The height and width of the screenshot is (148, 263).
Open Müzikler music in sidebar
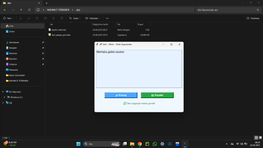pyautogui.click(x=23, y=59)
